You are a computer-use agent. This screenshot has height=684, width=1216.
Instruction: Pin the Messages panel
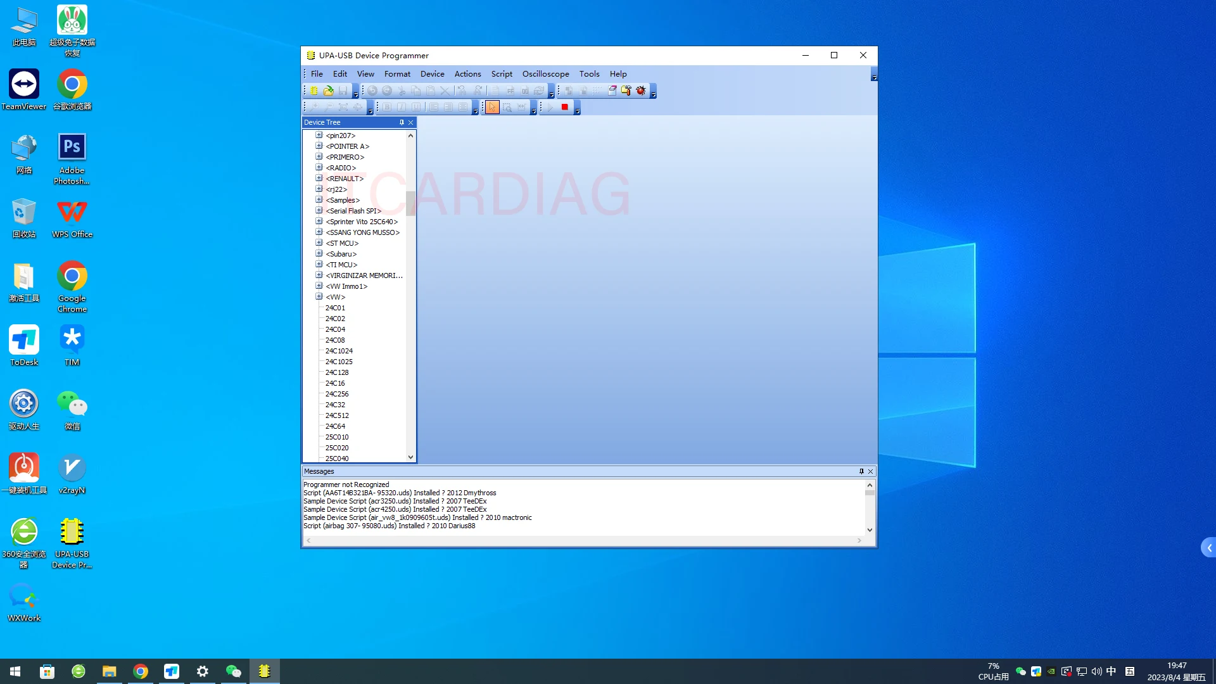[861, 471]
